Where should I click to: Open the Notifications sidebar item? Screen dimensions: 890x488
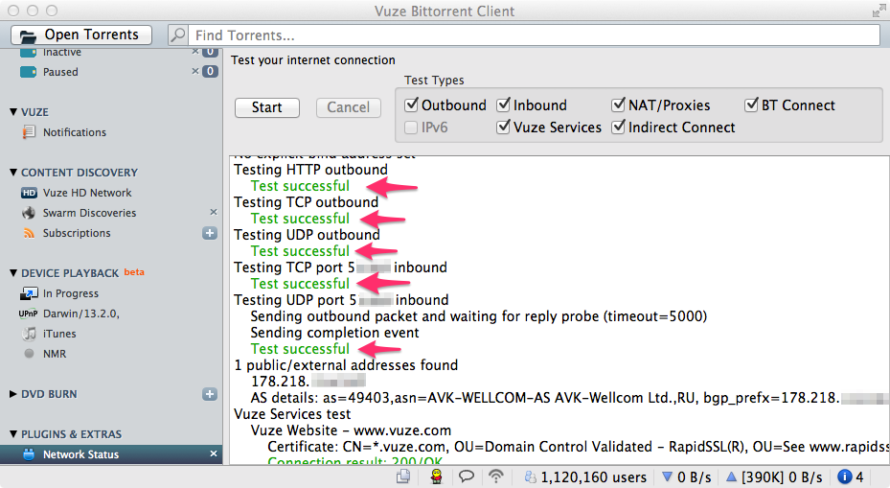tap(75, 132)
